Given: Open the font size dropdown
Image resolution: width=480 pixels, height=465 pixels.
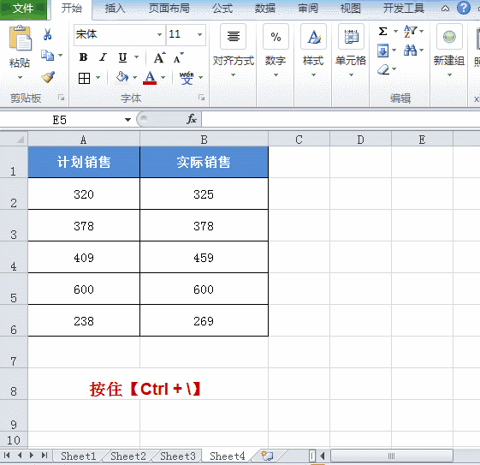Looking at the screenshot, I should point(199,34).
